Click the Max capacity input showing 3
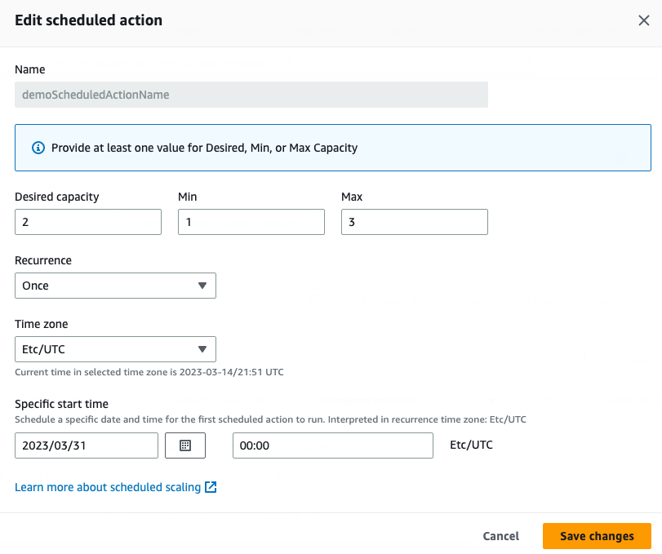 tap(414, 221)
